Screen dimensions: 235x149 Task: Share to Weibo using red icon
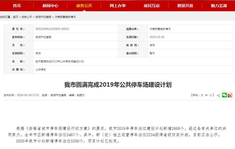tap(230, 95)
